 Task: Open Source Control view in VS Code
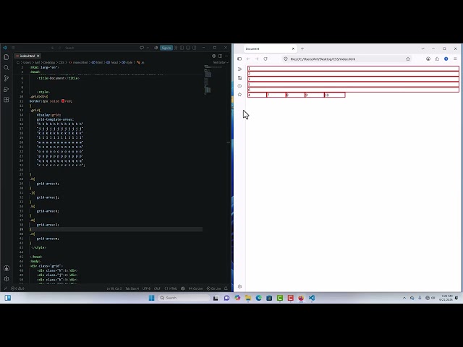7,78
